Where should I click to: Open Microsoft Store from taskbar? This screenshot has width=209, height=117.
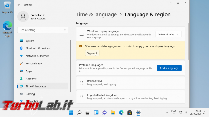pos(130,113)
